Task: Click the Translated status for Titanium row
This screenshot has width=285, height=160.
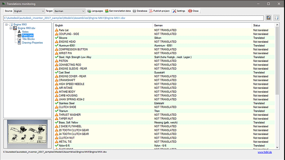Action: coord(259,111)
